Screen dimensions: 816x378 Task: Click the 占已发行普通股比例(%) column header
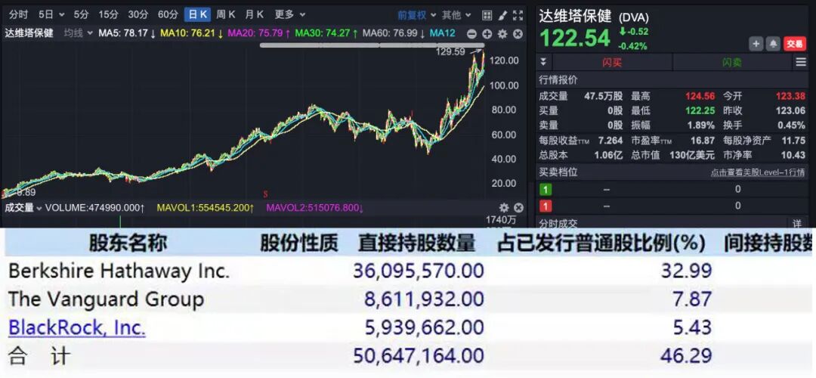[x=601, y=243]
